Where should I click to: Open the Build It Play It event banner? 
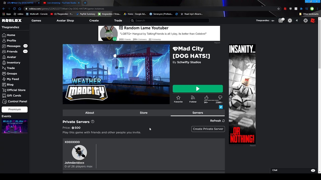(x=15, y=126)
